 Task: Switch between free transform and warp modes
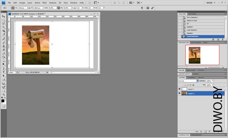pos(142,8)
